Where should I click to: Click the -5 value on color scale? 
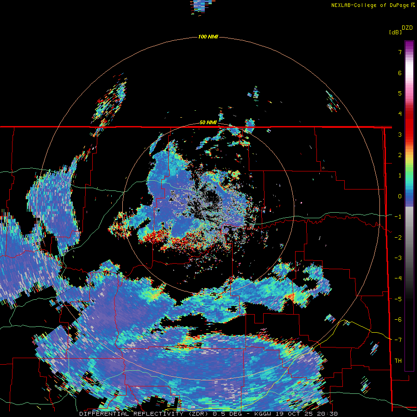[x=398, y=299]
